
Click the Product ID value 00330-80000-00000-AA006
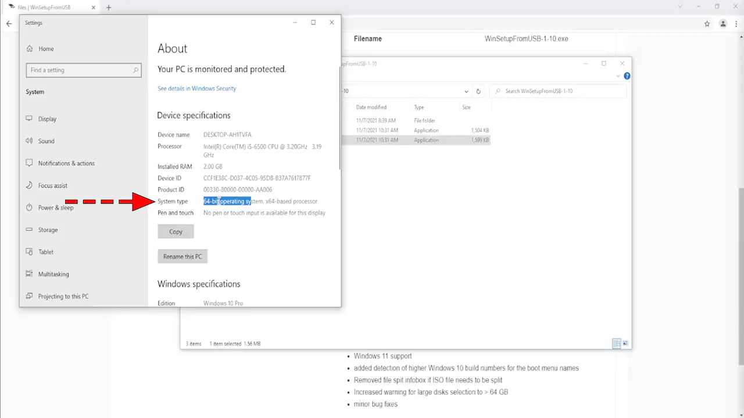[238, 190]
